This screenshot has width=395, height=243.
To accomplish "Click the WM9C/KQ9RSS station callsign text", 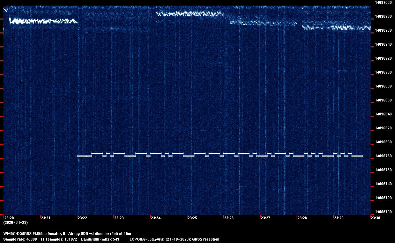I will 17,233.
